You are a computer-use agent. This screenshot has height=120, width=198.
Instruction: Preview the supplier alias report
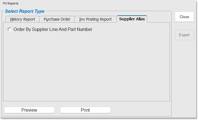[x=29, y=110]
